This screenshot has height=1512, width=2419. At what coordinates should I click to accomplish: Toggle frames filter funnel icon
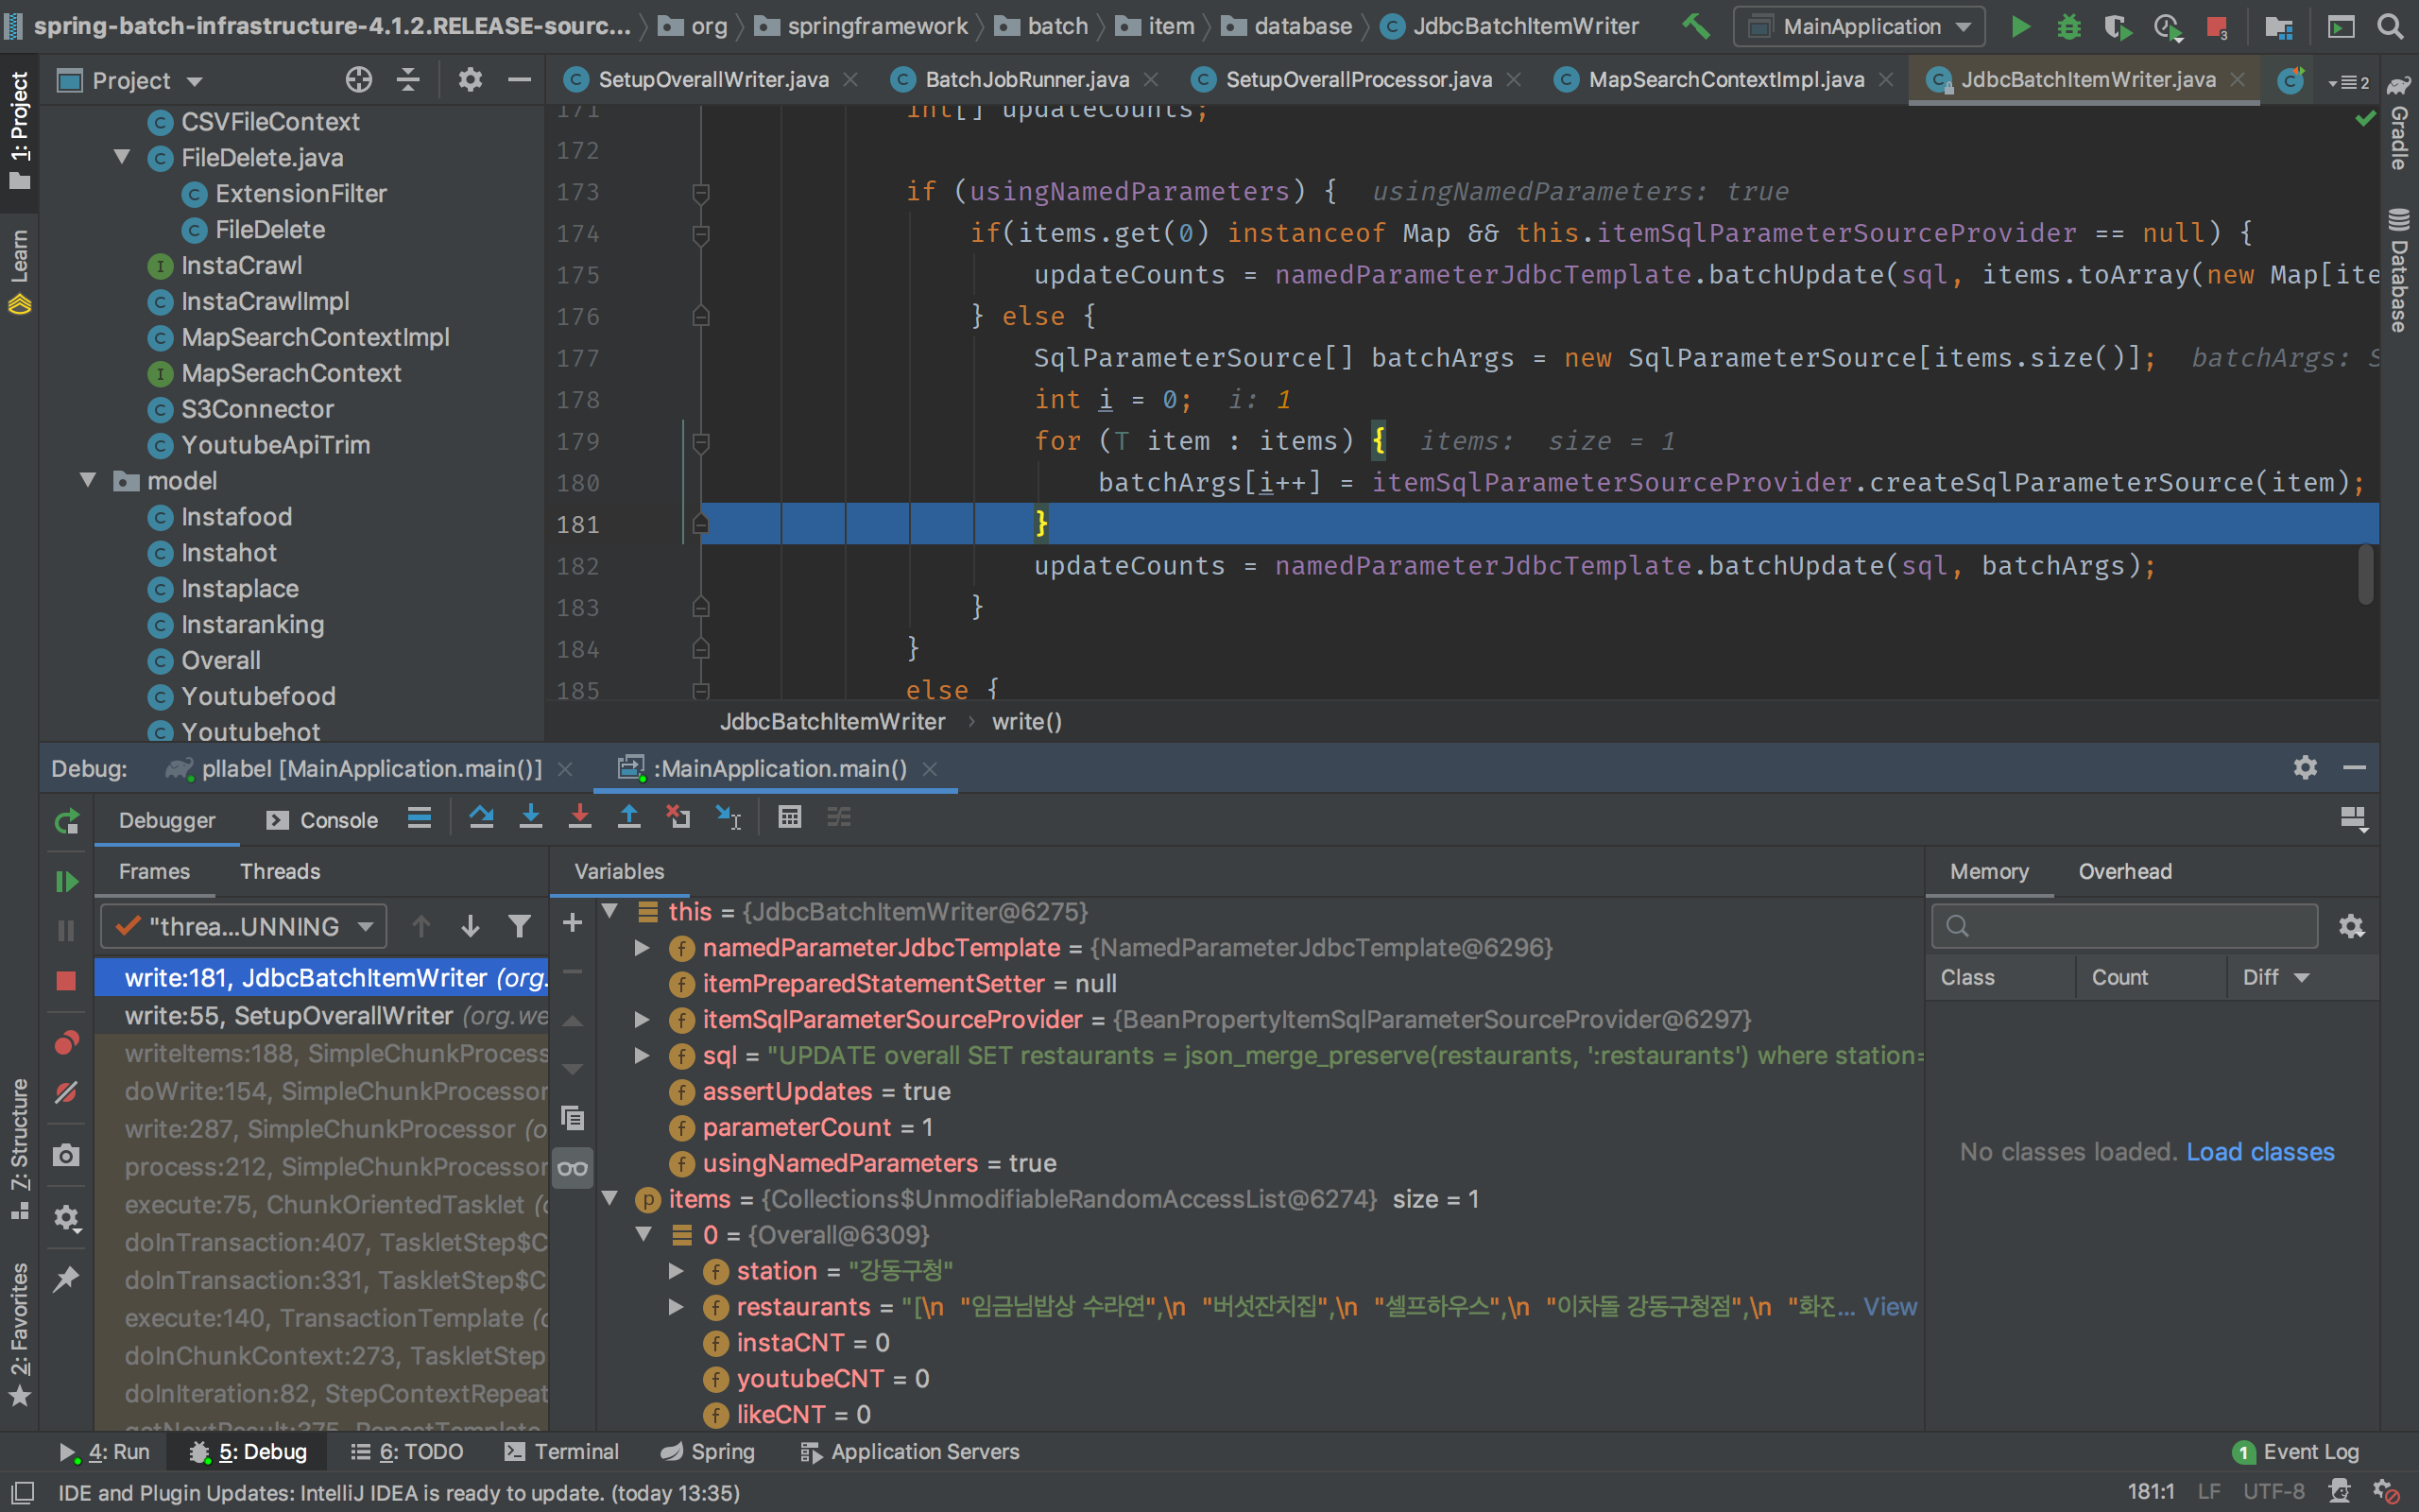tap(519, 926)
